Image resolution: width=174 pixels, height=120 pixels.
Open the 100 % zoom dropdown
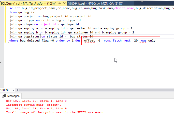point(13,90)
